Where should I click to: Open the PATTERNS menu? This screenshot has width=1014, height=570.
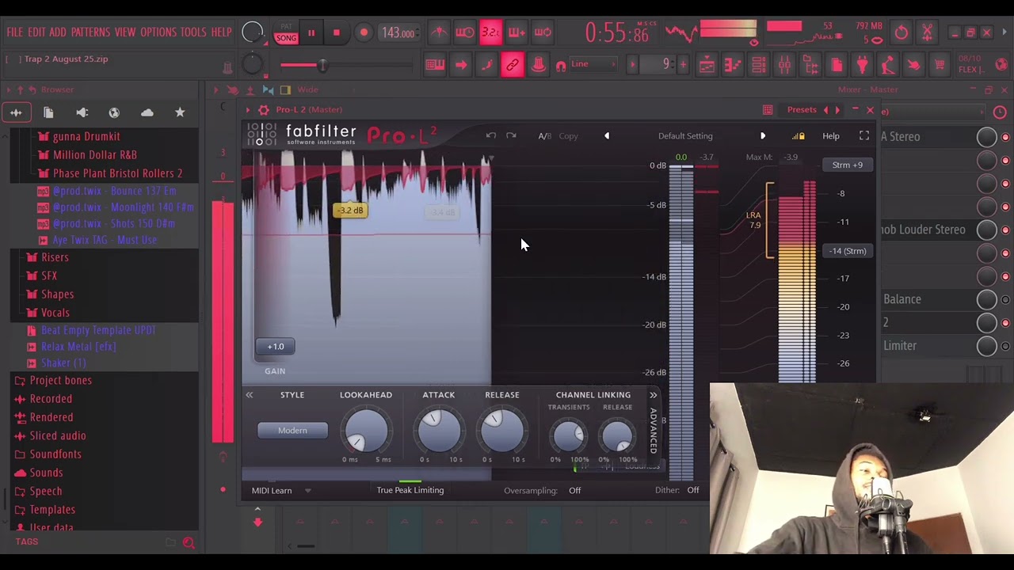(x=90, y=32)
